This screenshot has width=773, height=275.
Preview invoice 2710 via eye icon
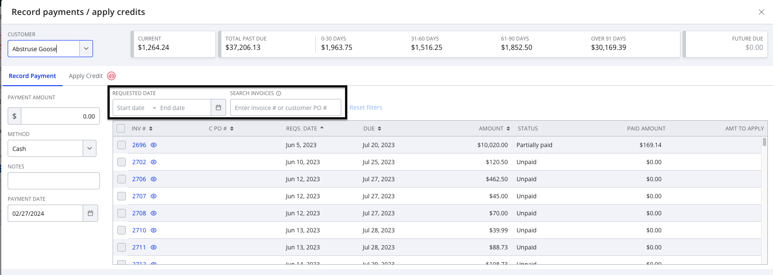tap(154, 230)
